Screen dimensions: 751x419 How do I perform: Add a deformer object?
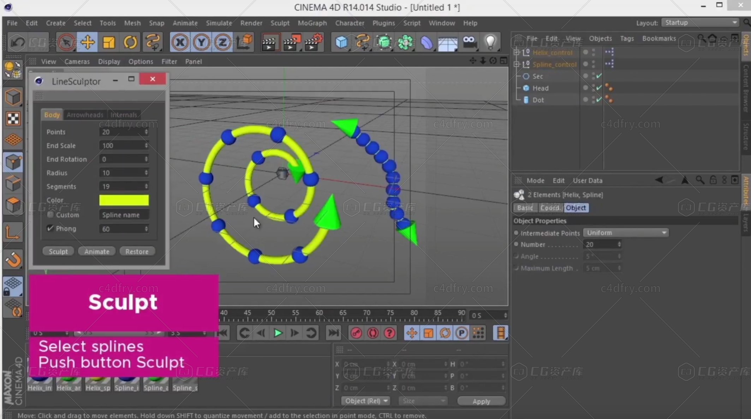pos(427,42)
